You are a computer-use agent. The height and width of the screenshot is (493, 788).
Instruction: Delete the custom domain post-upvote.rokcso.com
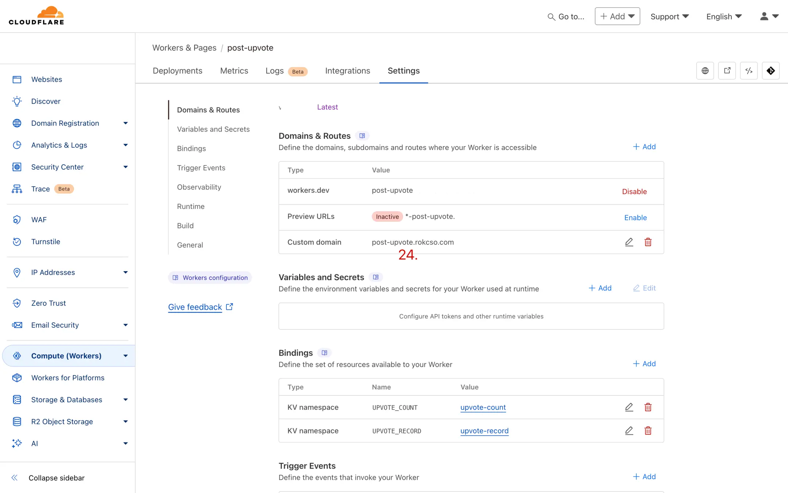click(648, 242)
